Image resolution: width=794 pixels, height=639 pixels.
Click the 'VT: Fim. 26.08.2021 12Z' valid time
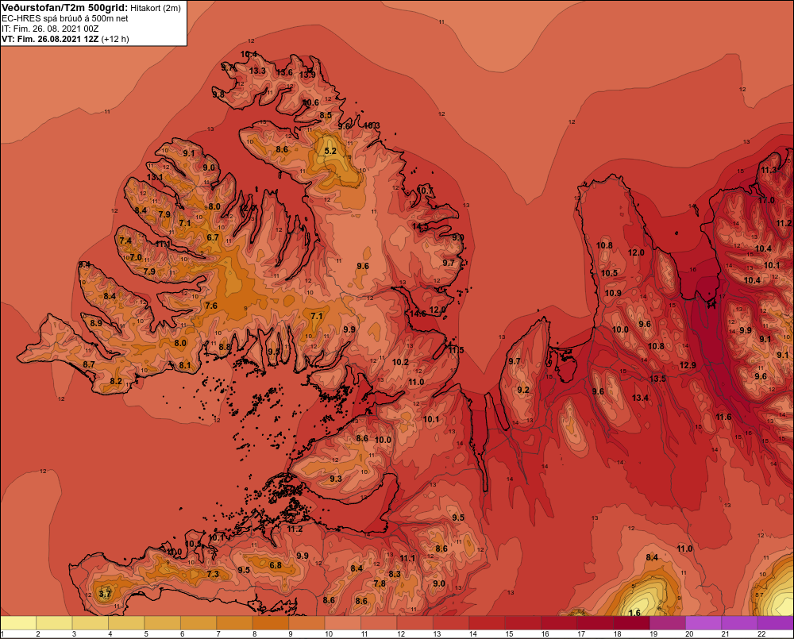(x=50, y=39)
